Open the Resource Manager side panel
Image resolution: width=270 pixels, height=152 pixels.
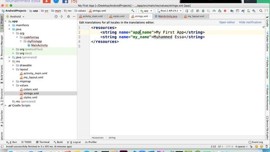click(2, 47)
